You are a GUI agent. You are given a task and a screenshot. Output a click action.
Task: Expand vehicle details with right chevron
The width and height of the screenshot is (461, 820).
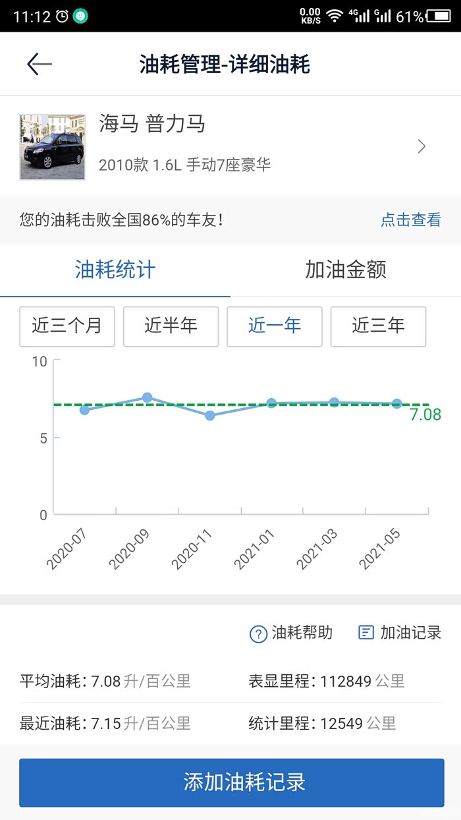pyautogui.click(x=422, y=146)
